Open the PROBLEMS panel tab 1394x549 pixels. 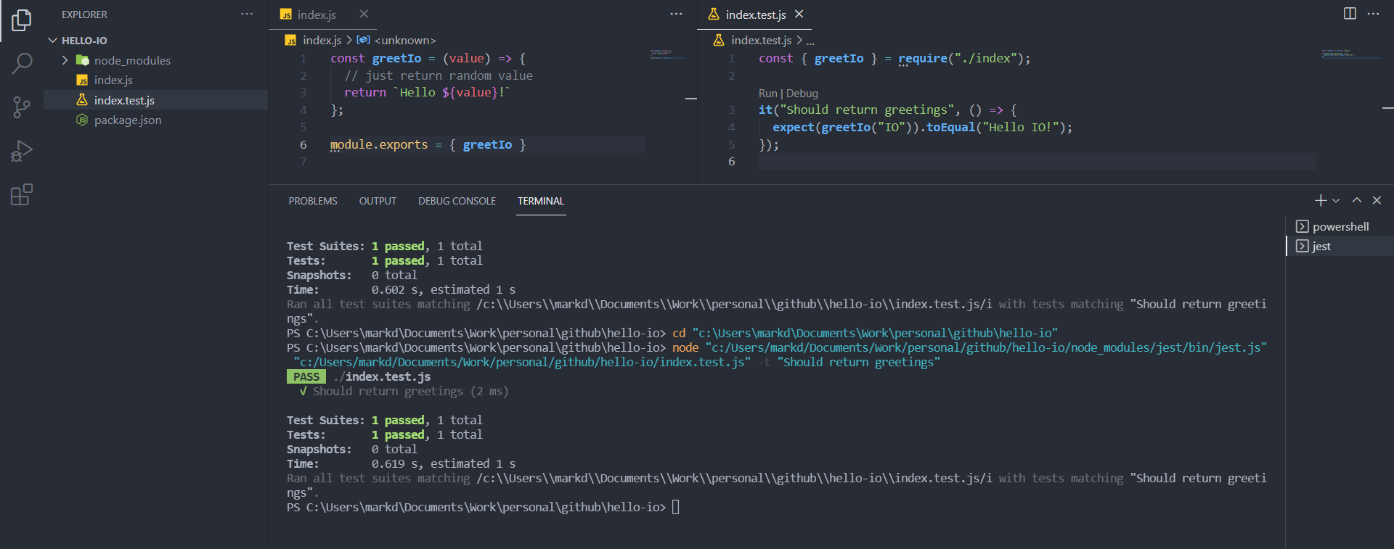[x=313, y=201]
